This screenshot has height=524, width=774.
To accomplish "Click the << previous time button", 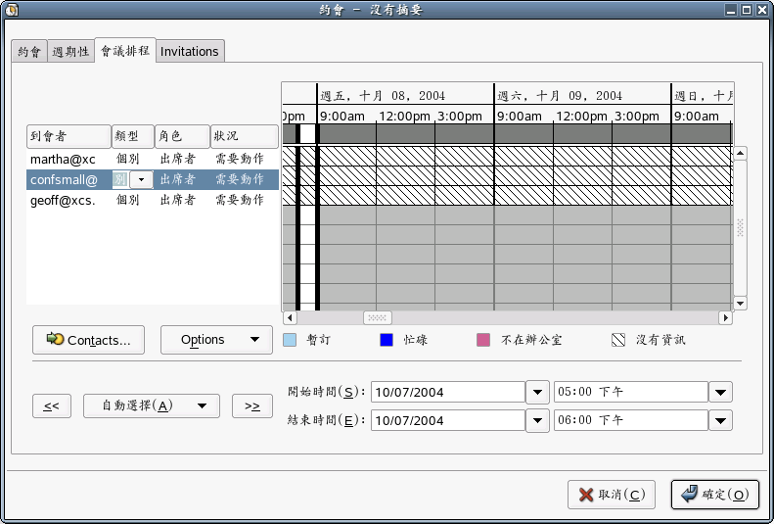I will [x=51, y=405].
